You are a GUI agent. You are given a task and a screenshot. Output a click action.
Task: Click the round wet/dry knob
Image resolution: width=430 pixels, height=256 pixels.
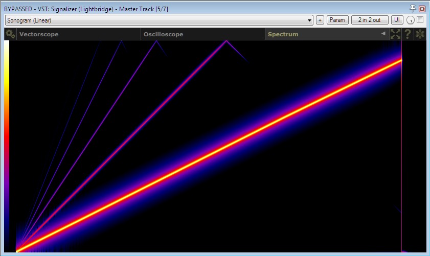pos(411,20)
